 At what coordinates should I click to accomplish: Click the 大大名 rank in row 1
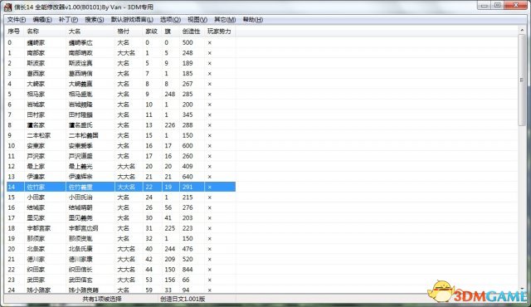tap(126, 53)
